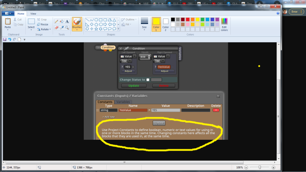The image size is (306, 172).
Task: Pick the green palette color
Action: coord(203,19)
